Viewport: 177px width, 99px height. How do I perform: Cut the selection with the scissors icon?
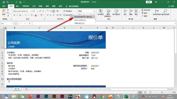click(8, 10)
